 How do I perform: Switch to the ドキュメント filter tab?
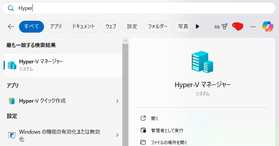[83, 27]
